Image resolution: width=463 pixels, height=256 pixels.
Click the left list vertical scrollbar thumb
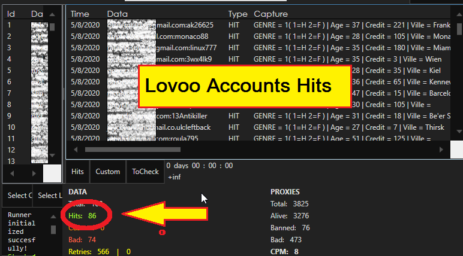pyautogui.click(x=52, y=27)
